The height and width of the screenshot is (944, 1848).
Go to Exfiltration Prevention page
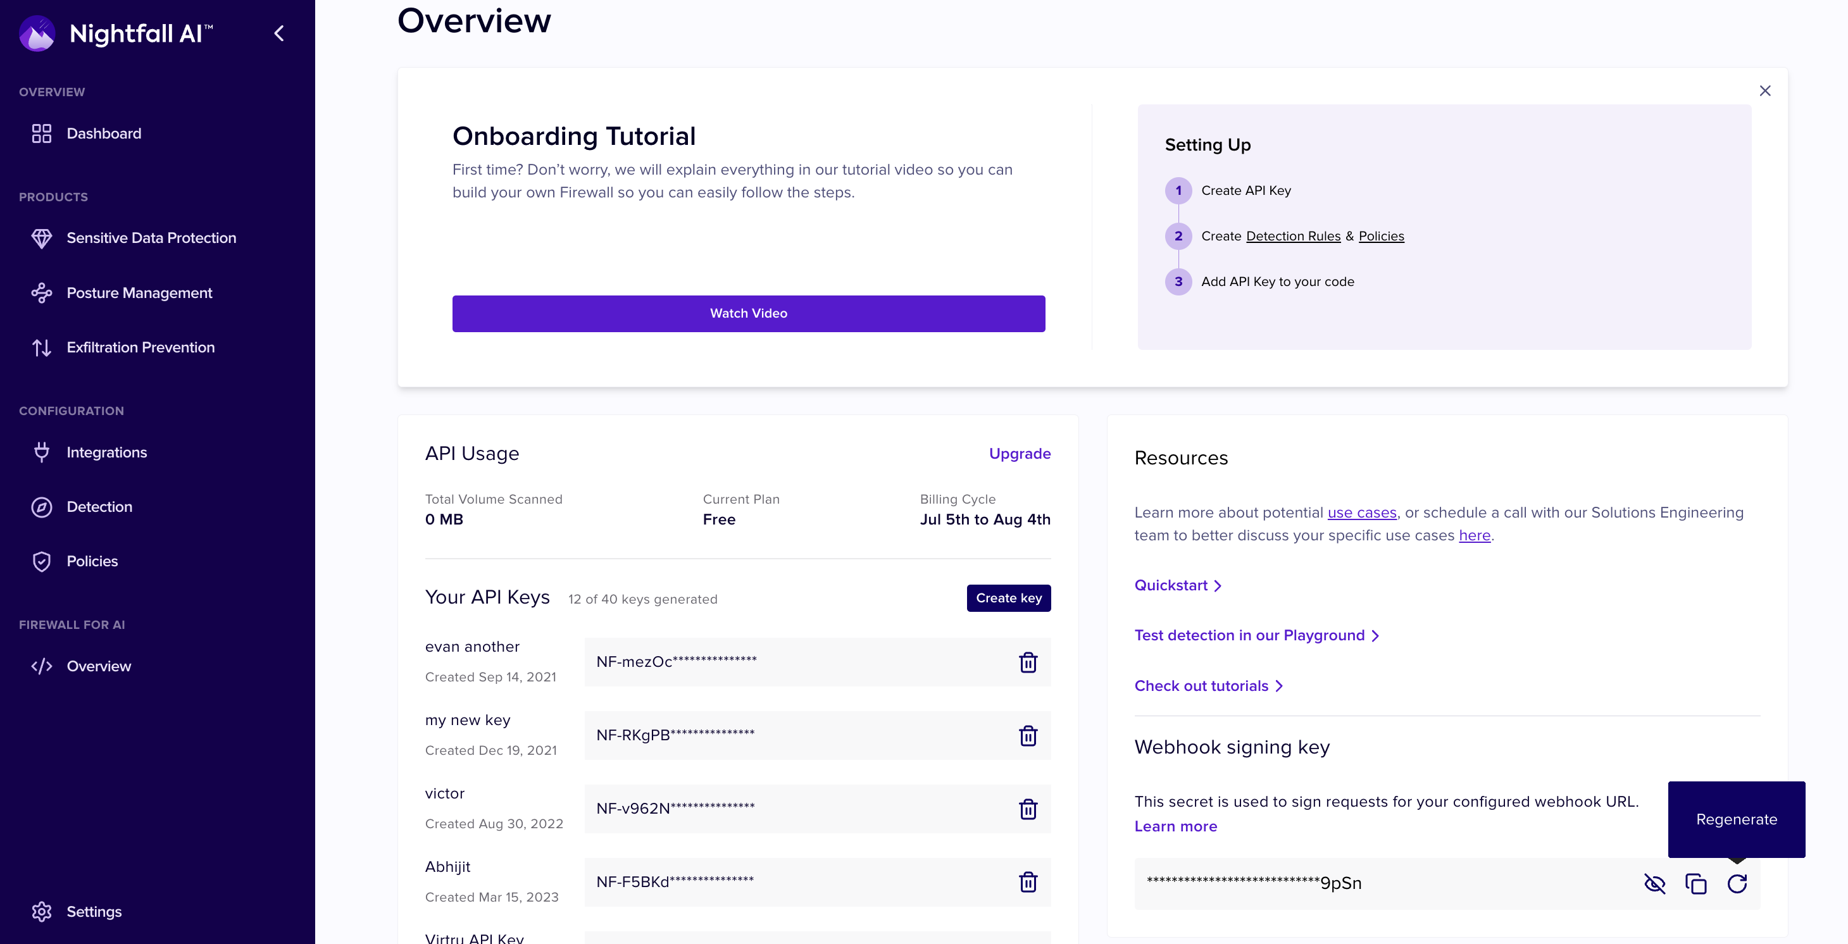click(x=140, y=347)
